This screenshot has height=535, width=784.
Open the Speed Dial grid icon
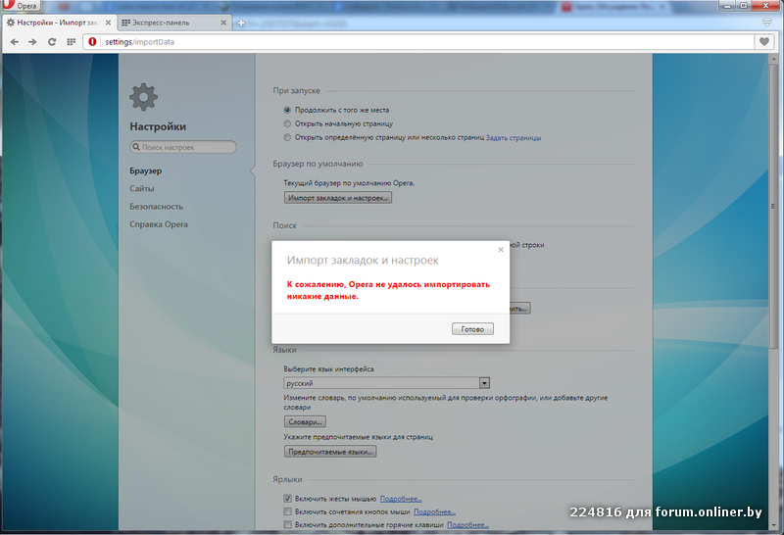coord(71,42)
